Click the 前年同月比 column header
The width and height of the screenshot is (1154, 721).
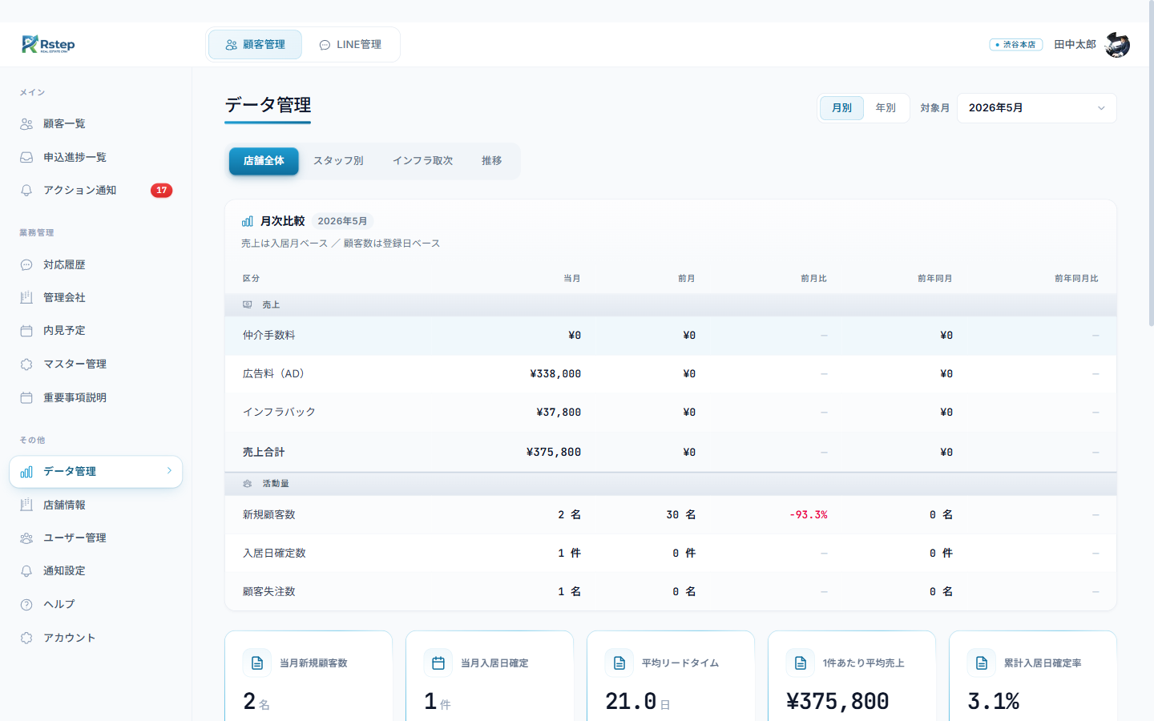tap(1076, 279)
